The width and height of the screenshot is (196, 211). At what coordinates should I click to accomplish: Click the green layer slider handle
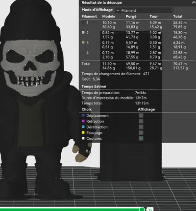142,209
